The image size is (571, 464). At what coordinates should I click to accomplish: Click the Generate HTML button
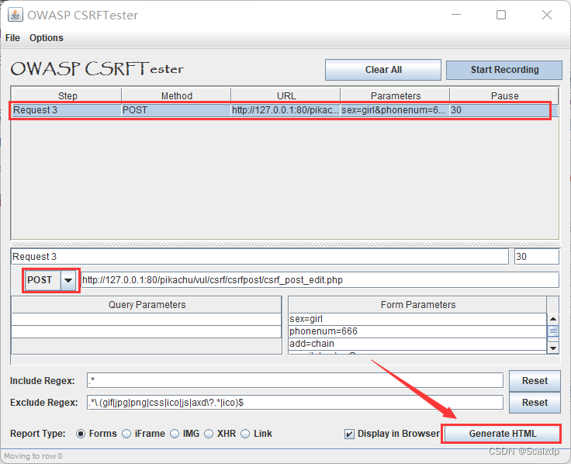503,434
